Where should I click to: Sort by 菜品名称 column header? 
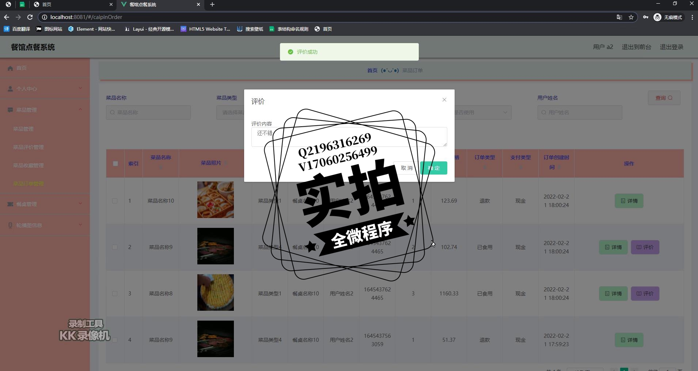click(161, 163)
